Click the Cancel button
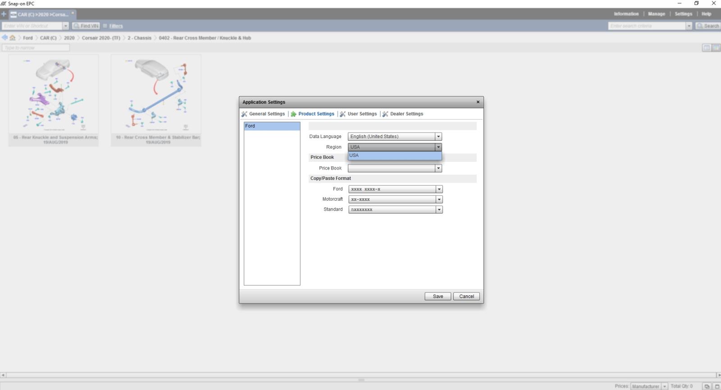Screen dimensions: 721x390 coord(466,296)
